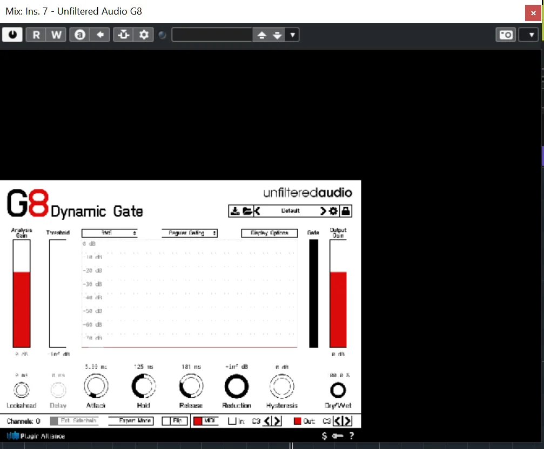The height and width of the screenshot is (449, 544).
Task: Click the Hysteresis knob
Action: tap(282, 386)
